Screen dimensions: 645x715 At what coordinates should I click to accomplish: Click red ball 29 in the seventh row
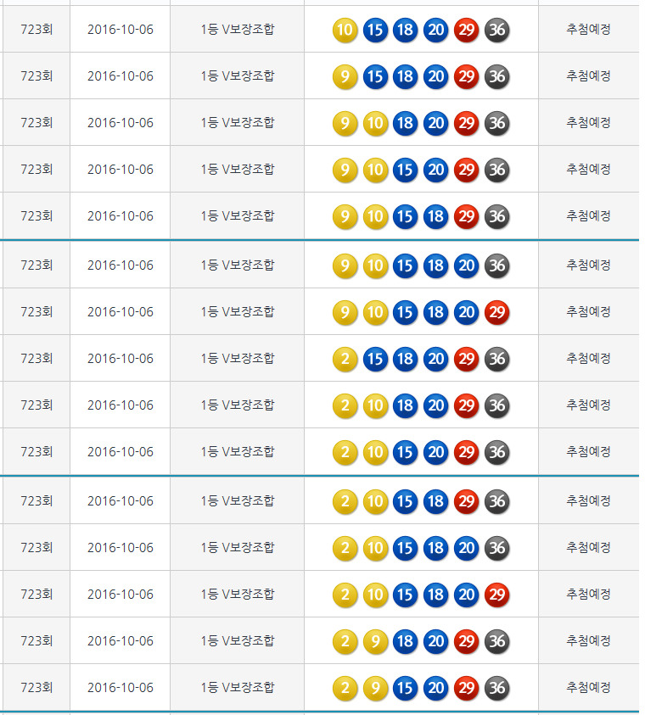point(497,313)
